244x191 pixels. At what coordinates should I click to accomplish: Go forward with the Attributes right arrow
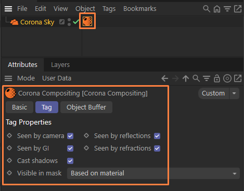coord(175,78)
